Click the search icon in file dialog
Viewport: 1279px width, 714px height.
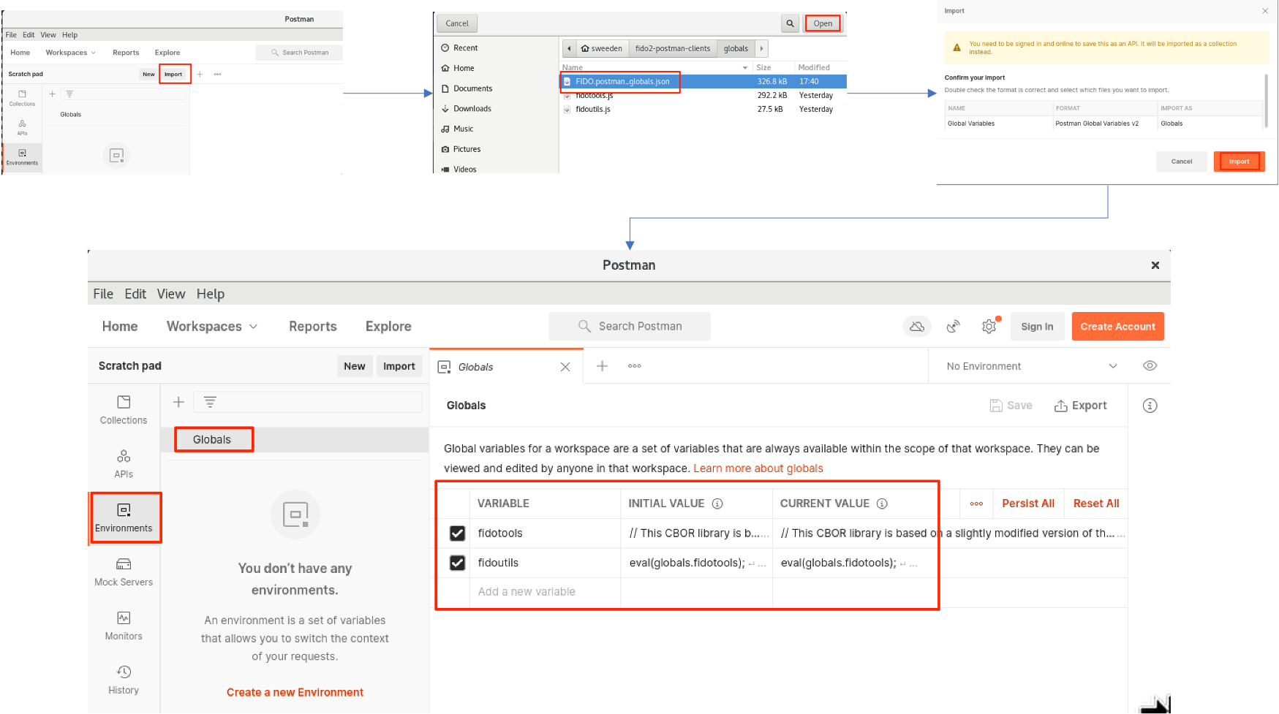(x=790, y=23)
